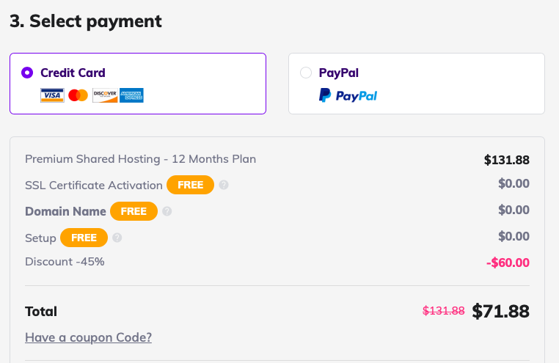This screenshot has width=559, height=363.
Task: Click the PayPal brand logo
Action: coord(348,95)
